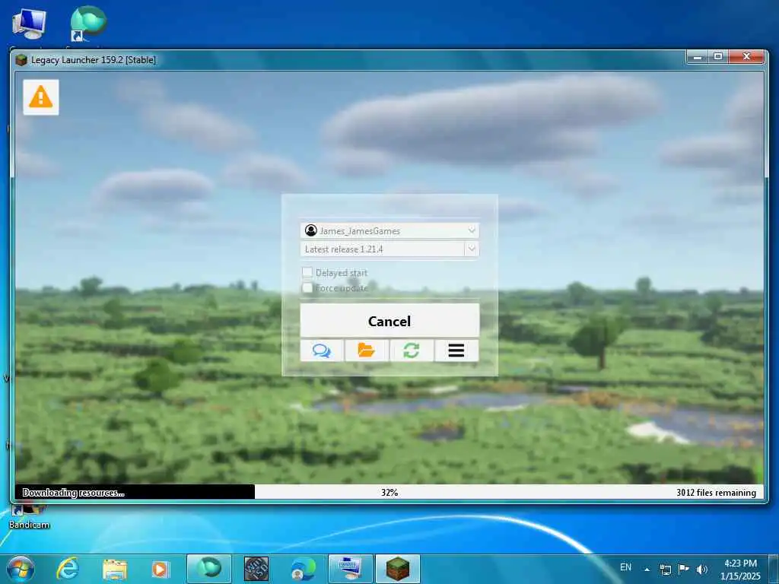Viewport: 779px width, 584px height.
Task: Select the Bandicam desktop shortcut
Action: point(29,518)
